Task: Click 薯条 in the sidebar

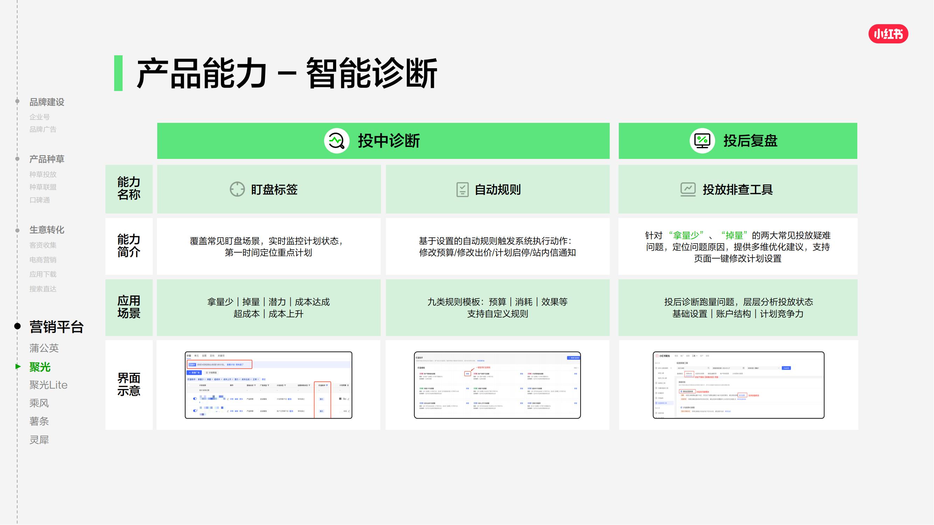Action: pyautogui.click(x=39, y=421)
